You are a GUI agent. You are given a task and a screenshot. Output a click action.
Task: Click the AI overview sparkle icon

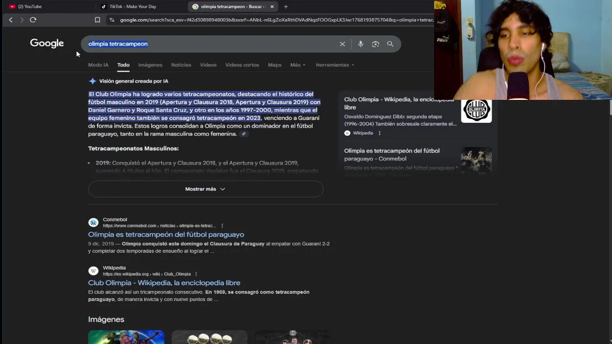coord(92,81)
